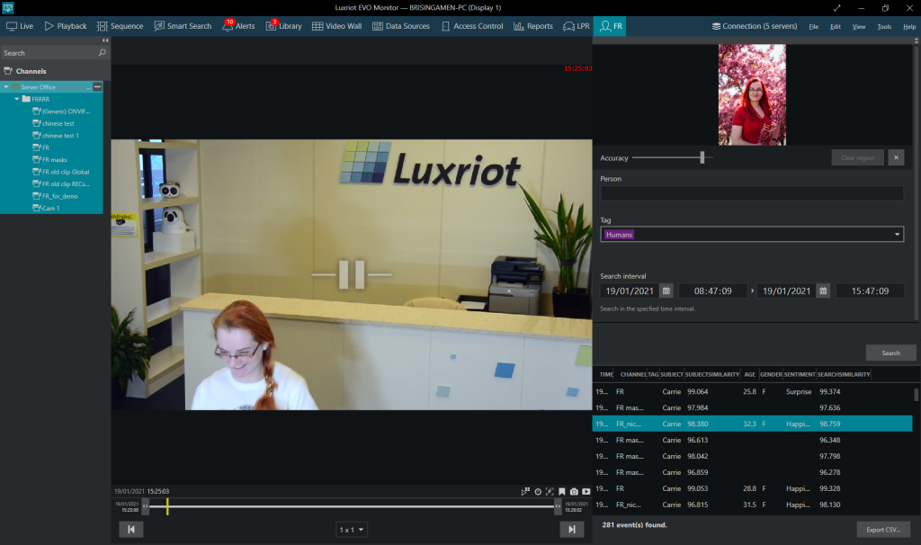
Task: Select Cam 1 channel
Action: pyautogui.click(x=46, y=208)
